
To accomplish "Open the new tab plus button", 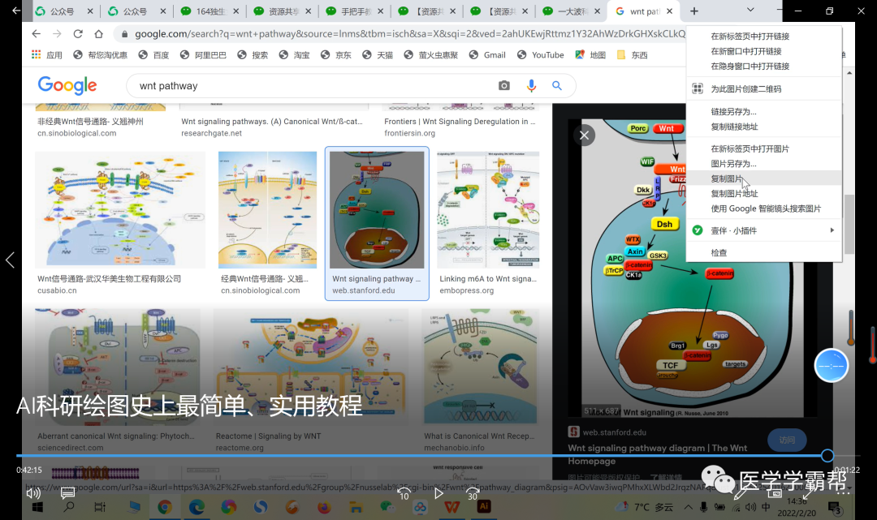I will pyautogui.click(x=694, y=11).
